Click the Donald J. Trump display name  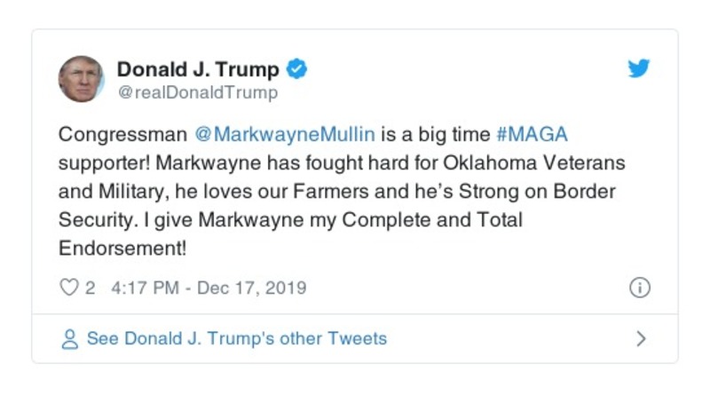[x=198, y=69]
